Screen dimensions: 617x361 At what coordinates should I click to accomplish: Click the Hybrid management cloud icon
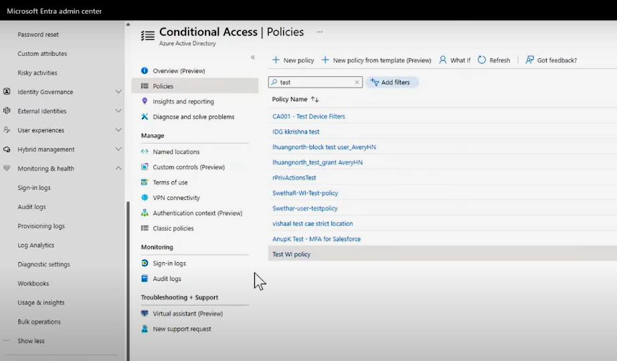click(7, 149)
